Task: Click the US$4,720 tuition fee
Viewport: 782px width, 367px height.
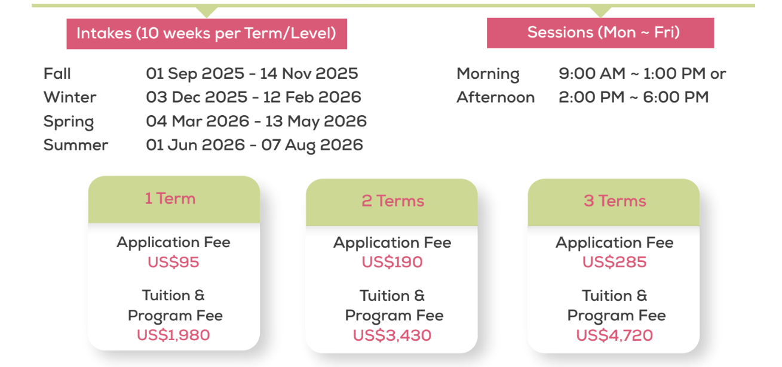Action: coord(614,336)
